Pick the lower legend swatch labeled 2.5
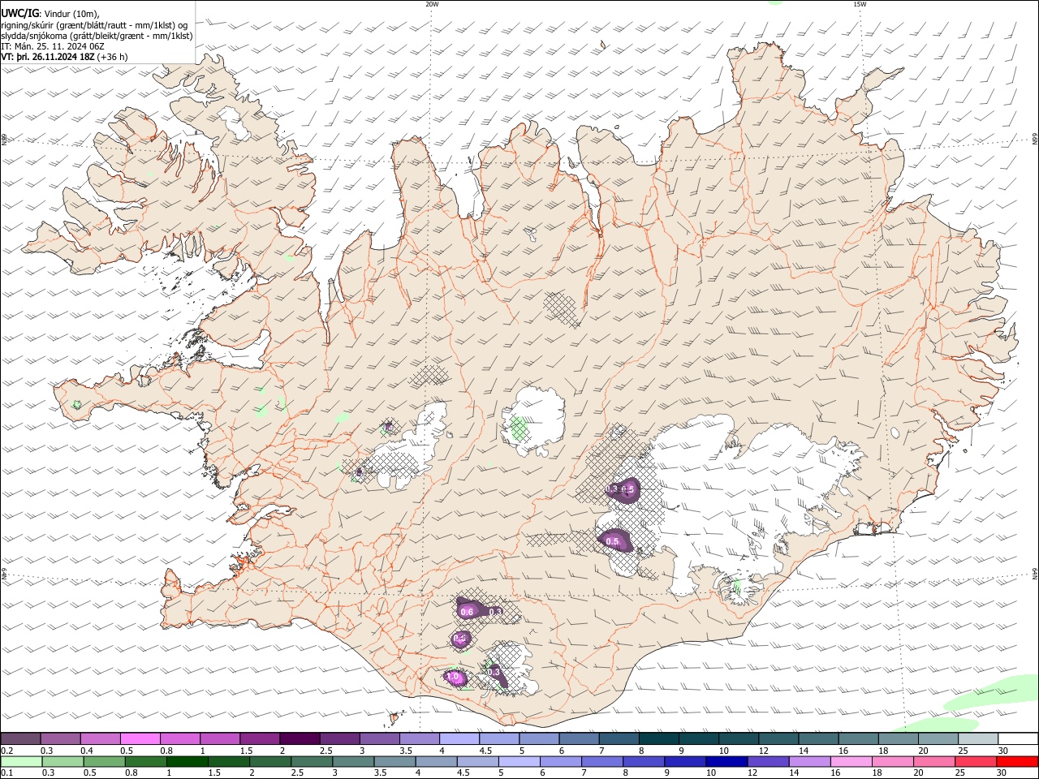This screenshot has height=779, width=1039. [x=312, y=761]
